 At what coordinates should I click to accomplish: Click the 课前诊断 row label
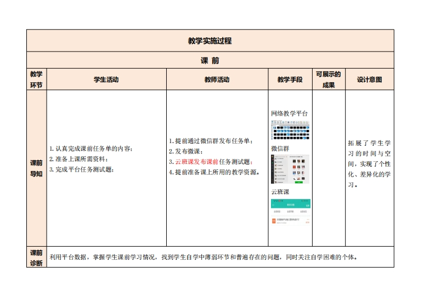pos(37,258)
